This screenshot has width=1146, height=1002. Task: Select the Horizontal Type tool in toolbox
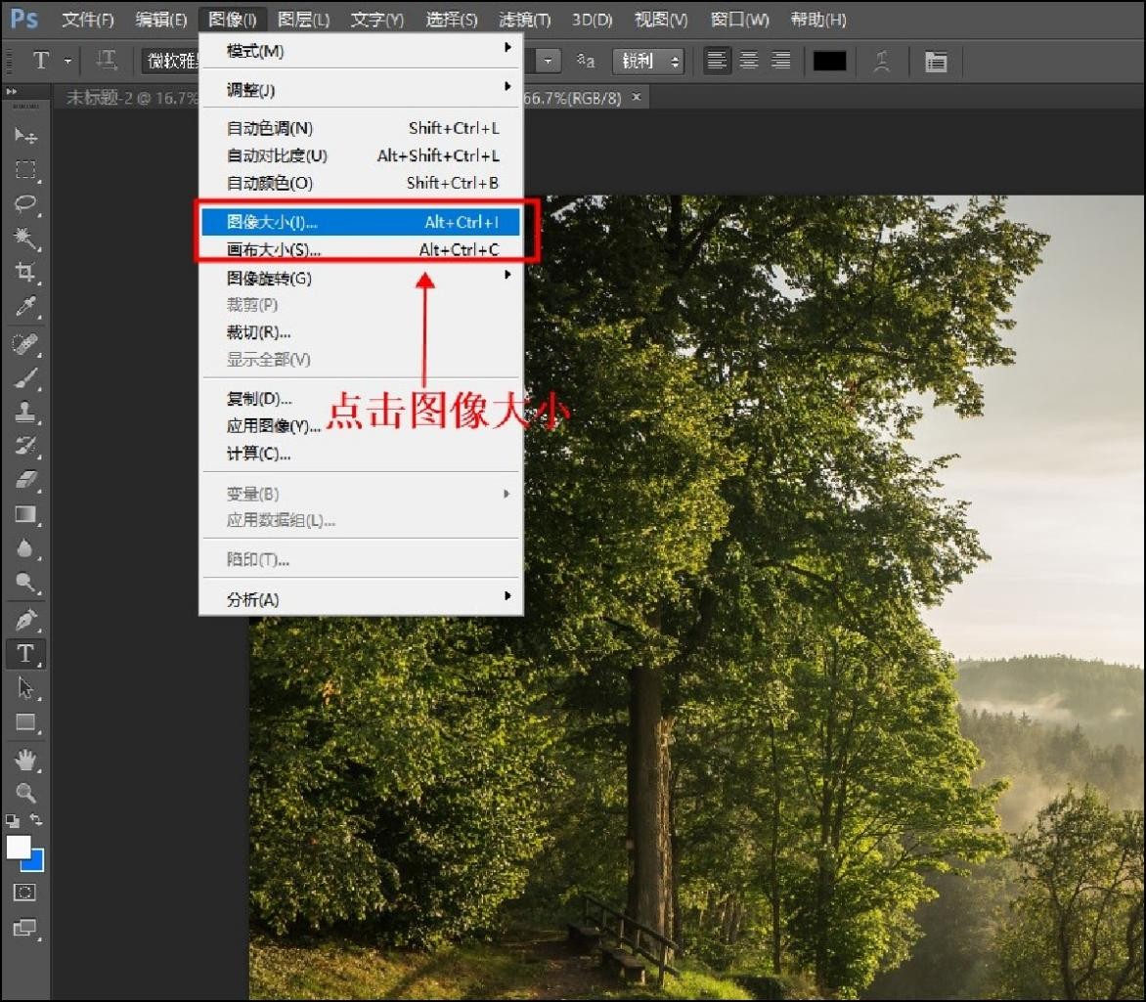(x=25, y=653)
